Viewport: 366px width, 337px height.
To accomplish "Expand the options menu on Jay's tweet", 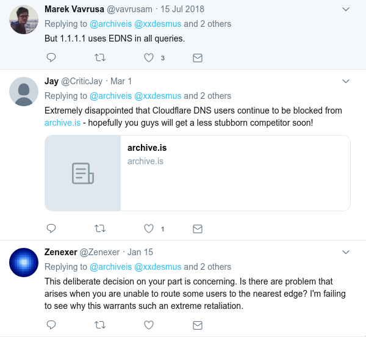I will (x=346, y=81).
